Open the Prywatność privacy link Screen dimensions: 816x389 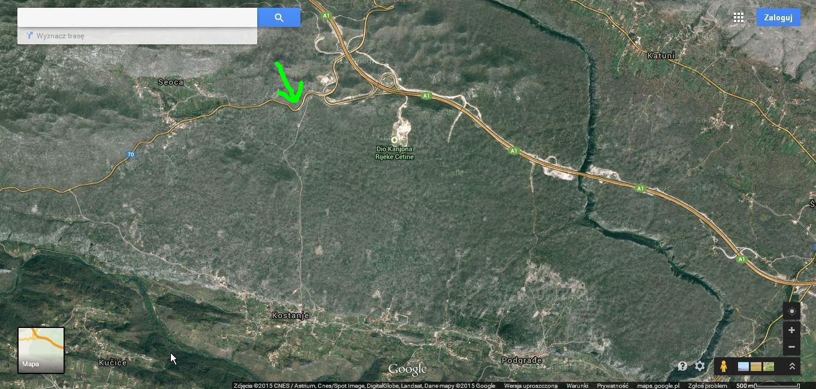tap(612, 386)
